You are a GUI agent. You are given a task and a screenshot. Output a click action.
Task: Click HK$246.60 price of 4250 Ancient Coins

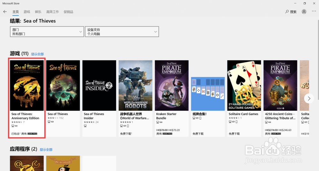[285, 130]
